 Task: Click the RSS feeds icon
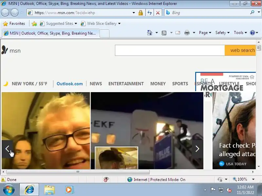click(x=164, y=33)
